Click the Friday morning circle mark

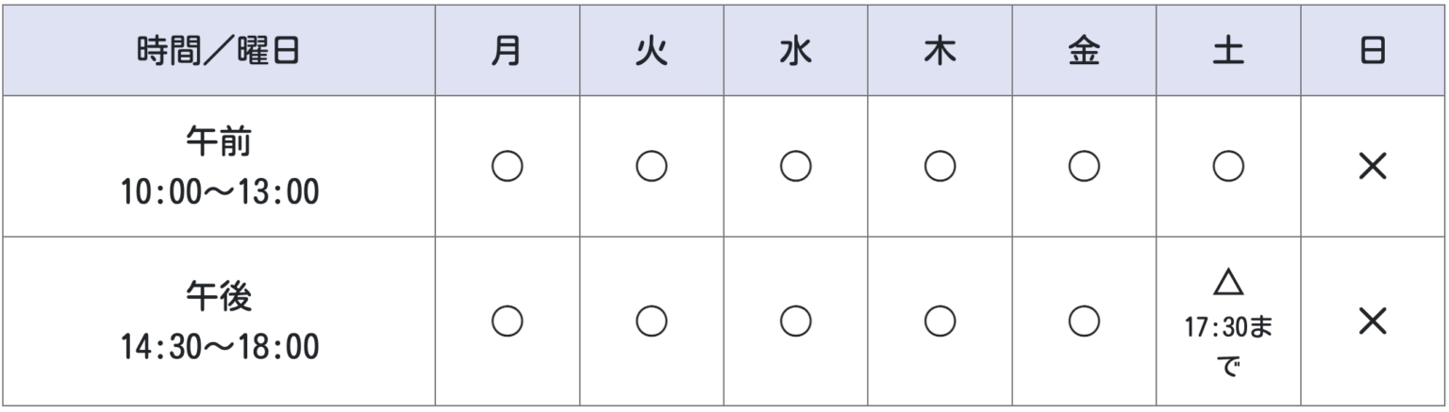click(x=1084, y=167)
